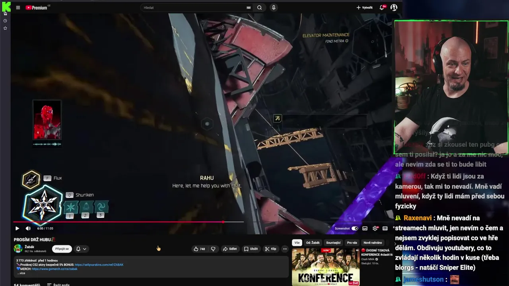Like the video with 748 likes
Image resolution: width=509 pixels, height=286 pixels.
[199, 249]
